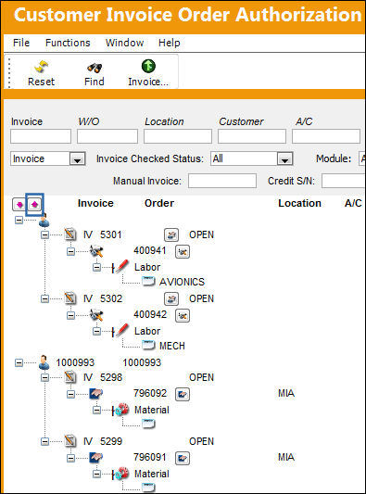The image size is (366, 494).
Task: Collapse the first customer tree node
Action: tap(19, 220)
